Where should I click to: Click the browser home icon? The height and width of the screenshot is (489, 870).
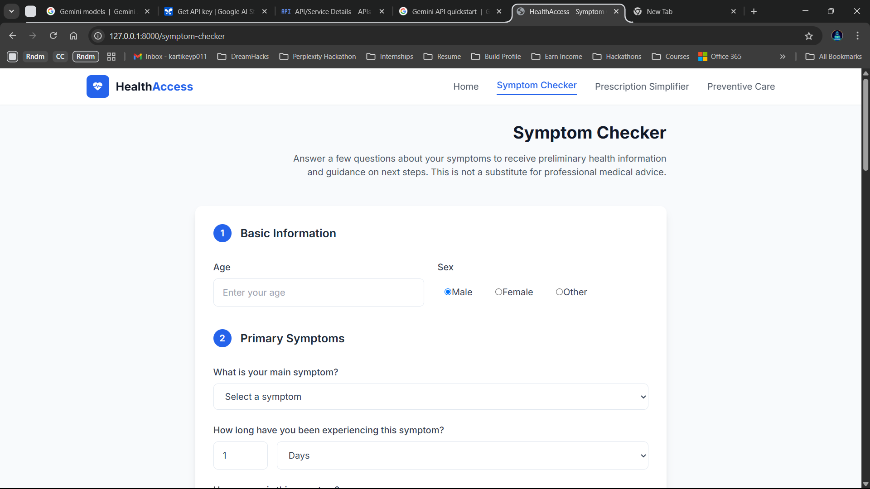click(x=73, y=36)
